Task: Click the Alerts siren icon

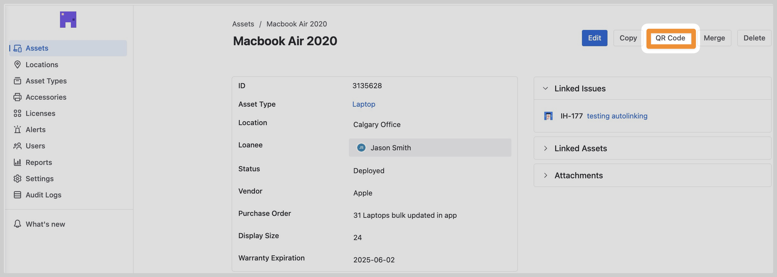Action: point(18,130)
